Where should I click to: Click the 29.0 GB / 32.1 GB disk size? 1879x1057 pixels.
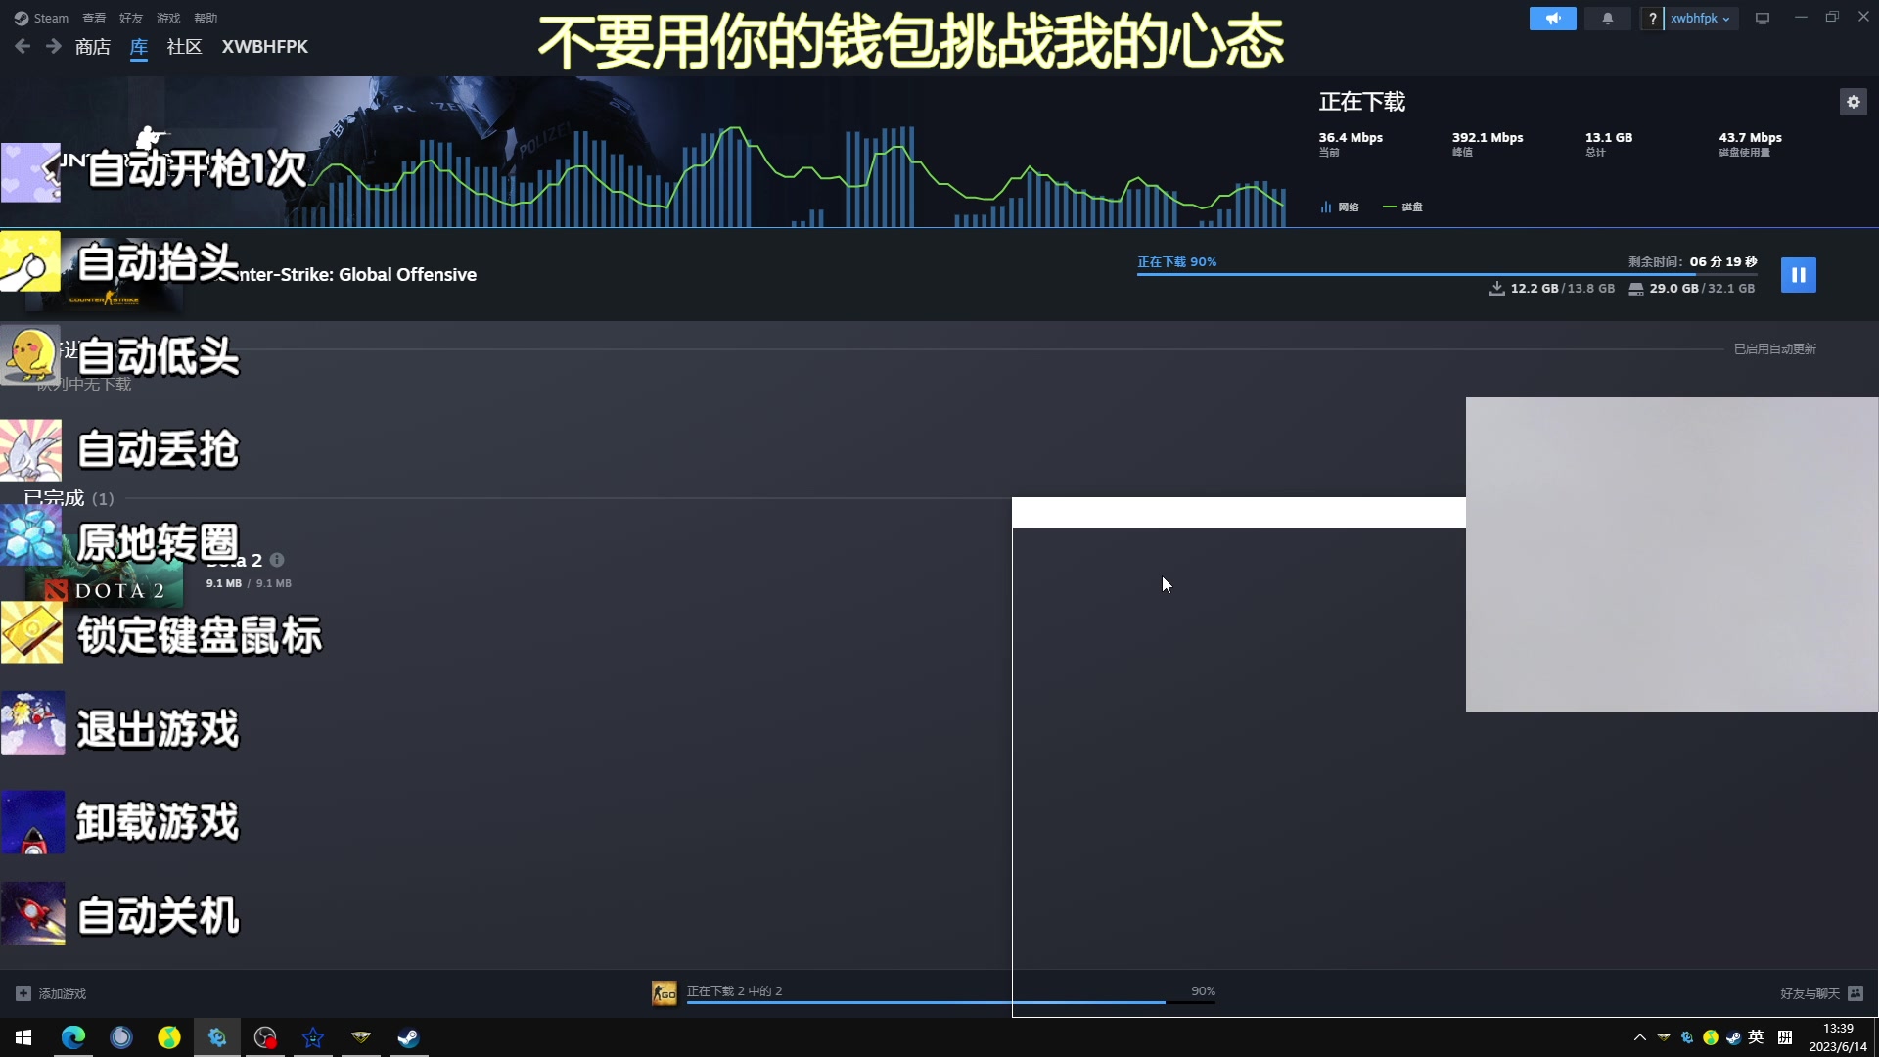click(x=1702, y=288)
